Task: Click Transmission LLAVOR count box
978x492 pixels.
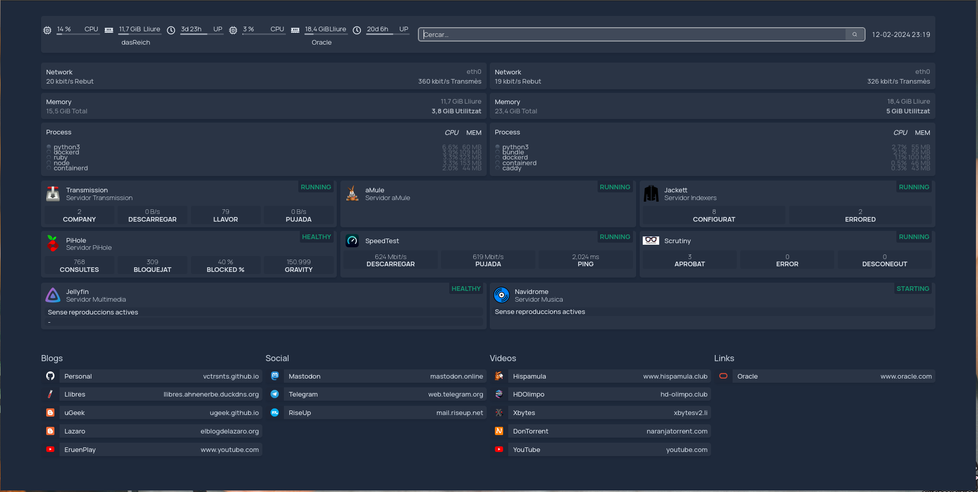Action: pos(226,215)
